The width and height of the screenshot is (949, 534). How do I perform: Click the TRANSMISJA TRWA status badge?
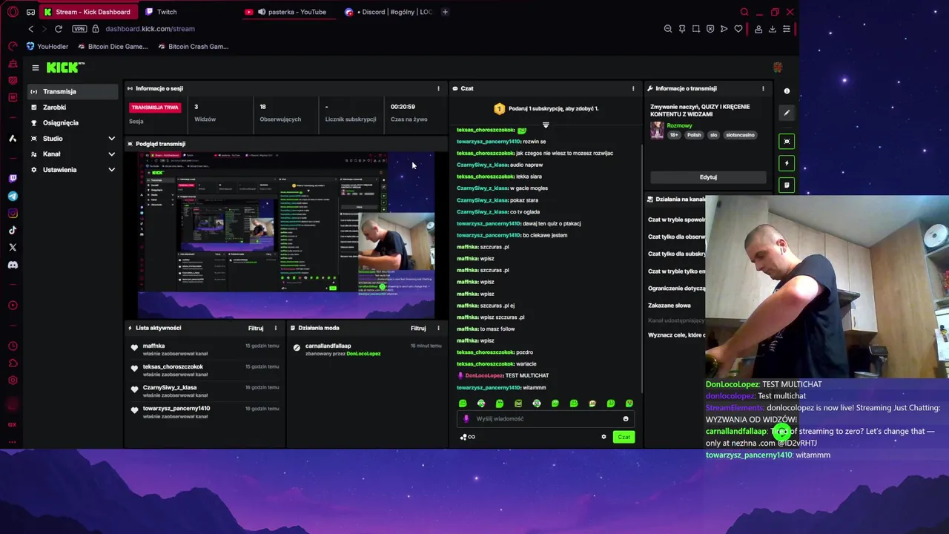point(155,108)
